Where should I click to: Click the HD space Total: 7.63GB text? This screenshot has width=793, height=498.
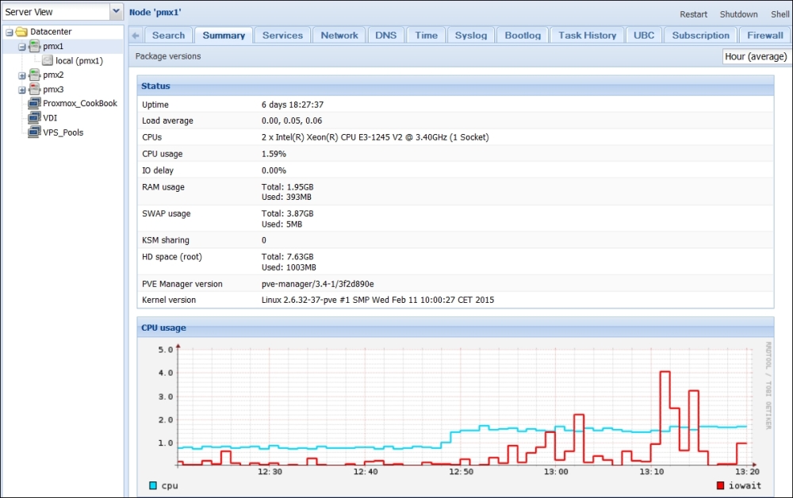coord(287,257)
